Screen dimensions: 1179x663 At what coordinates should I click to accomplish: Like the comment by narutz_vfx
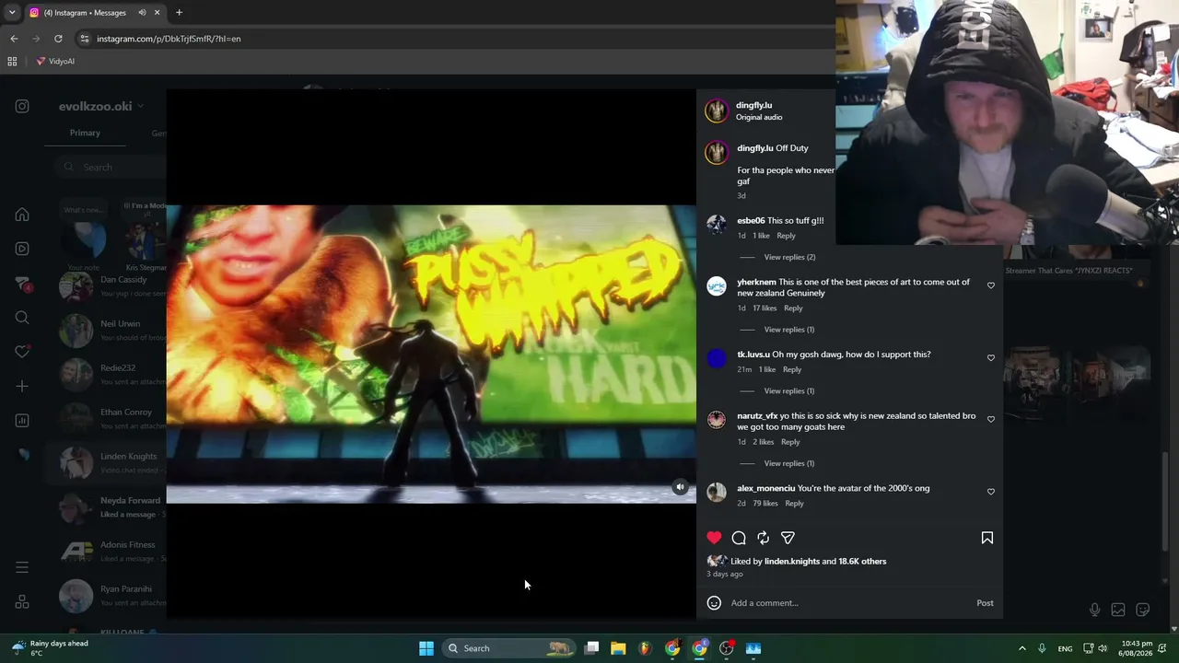coord(991,419)
